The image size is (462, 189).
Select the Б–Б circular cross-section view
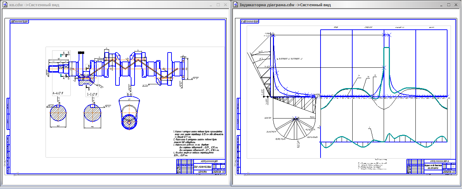(x=92, y=112)
